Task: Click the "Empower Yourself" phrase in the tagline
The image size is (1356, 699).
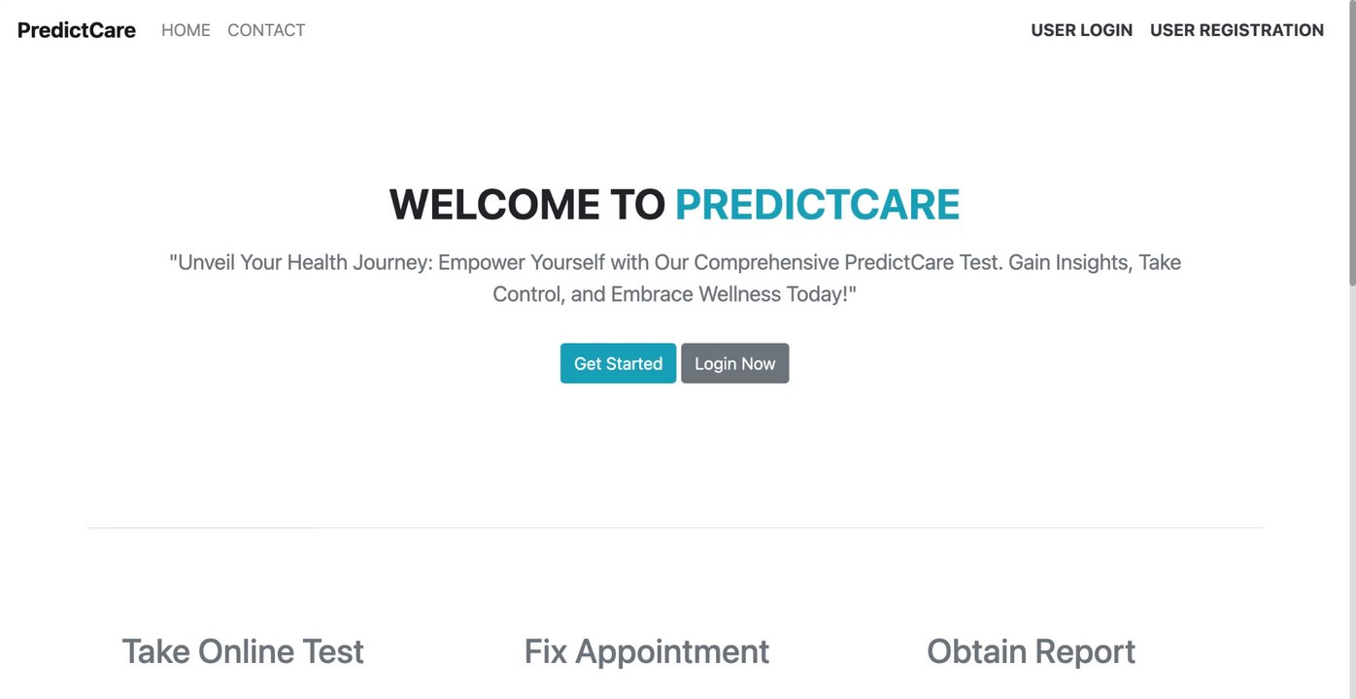Action: click(x=521, y=262)
